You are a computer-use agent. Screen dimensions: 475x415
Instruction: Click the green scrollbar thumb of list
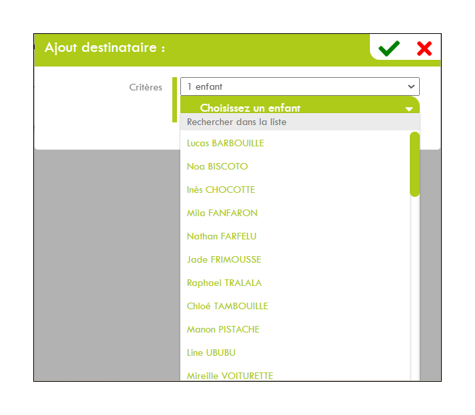(414, 164)
